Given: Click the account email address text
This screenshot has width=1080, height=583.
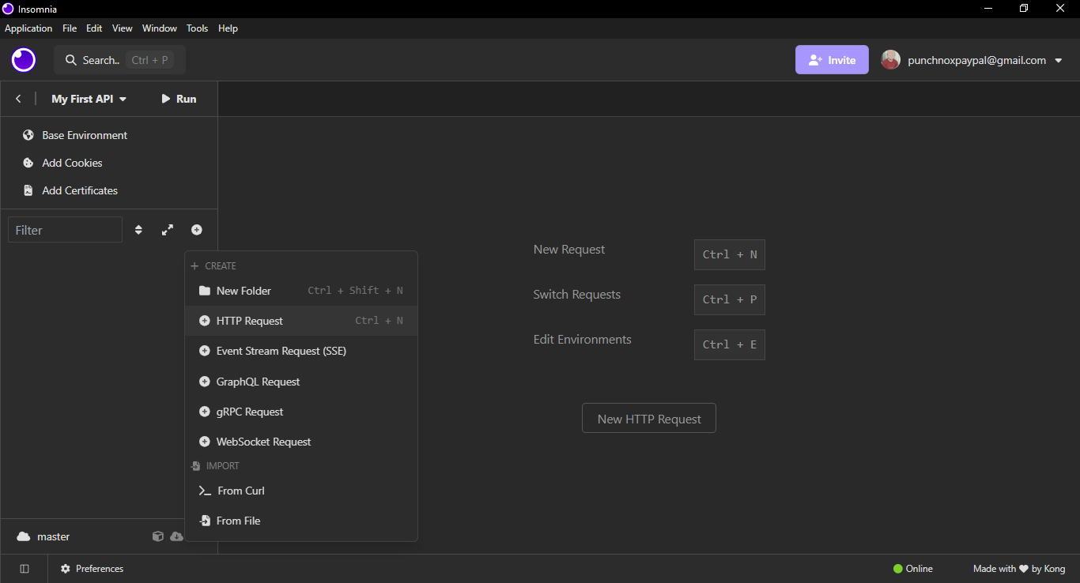Looking at the screenshot, I should pyautogui.click(x=977, y=60).
